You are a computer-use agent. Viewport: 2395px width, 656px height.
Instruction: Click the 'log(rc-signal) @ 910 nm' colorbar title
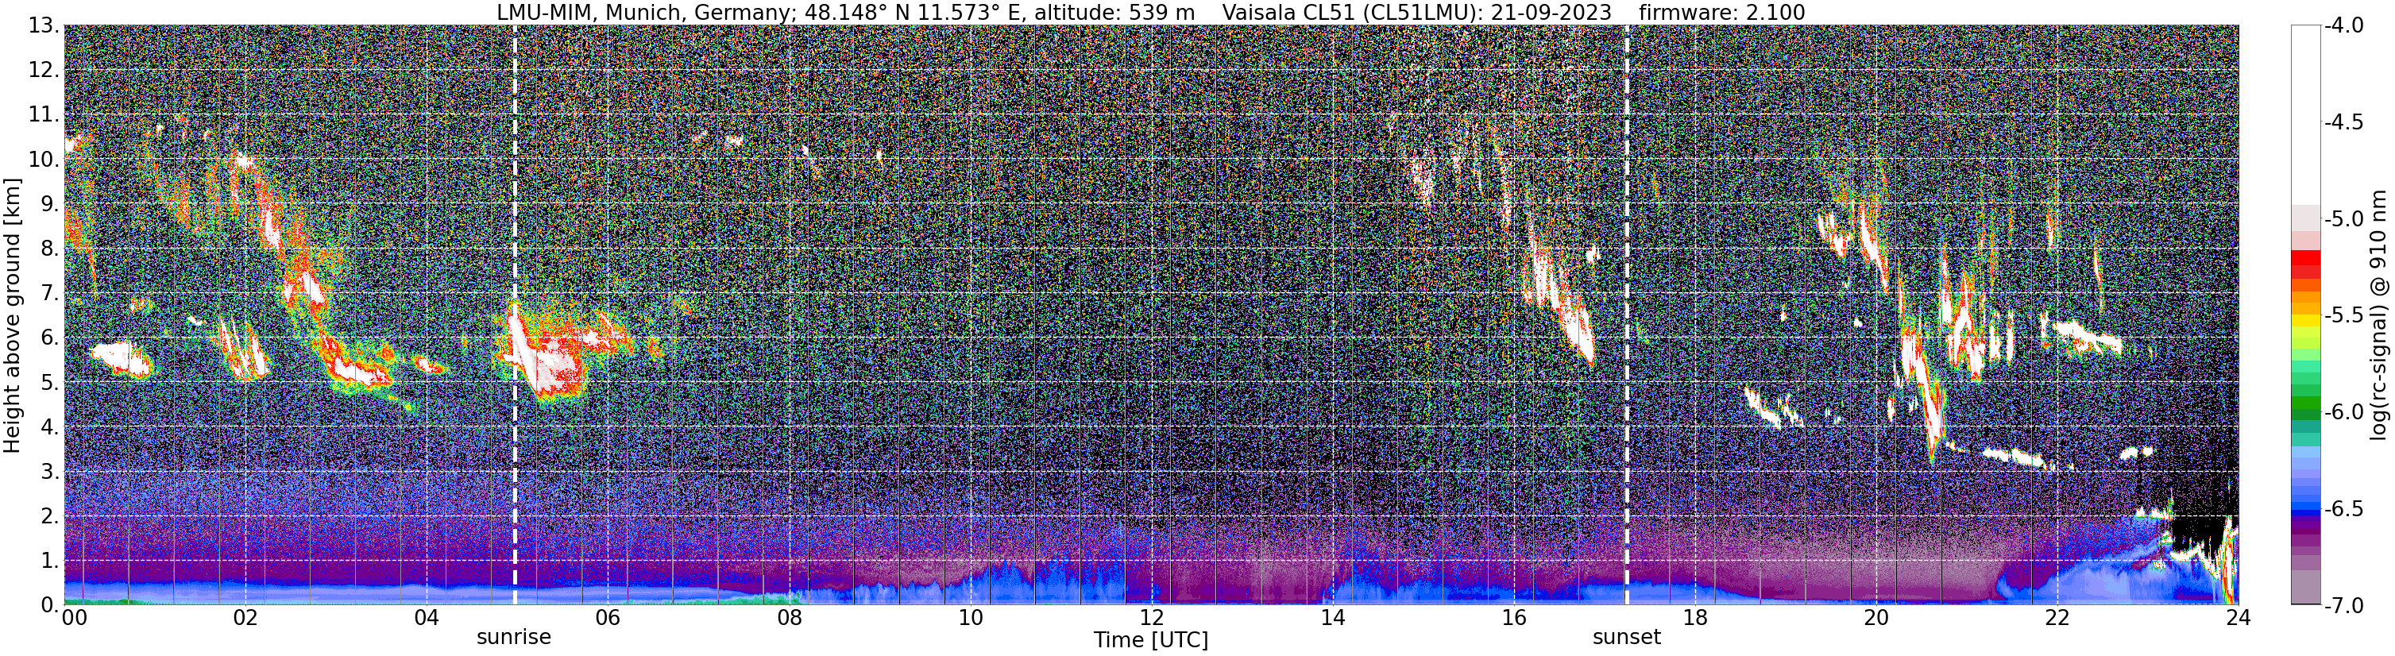[2378, 315]
